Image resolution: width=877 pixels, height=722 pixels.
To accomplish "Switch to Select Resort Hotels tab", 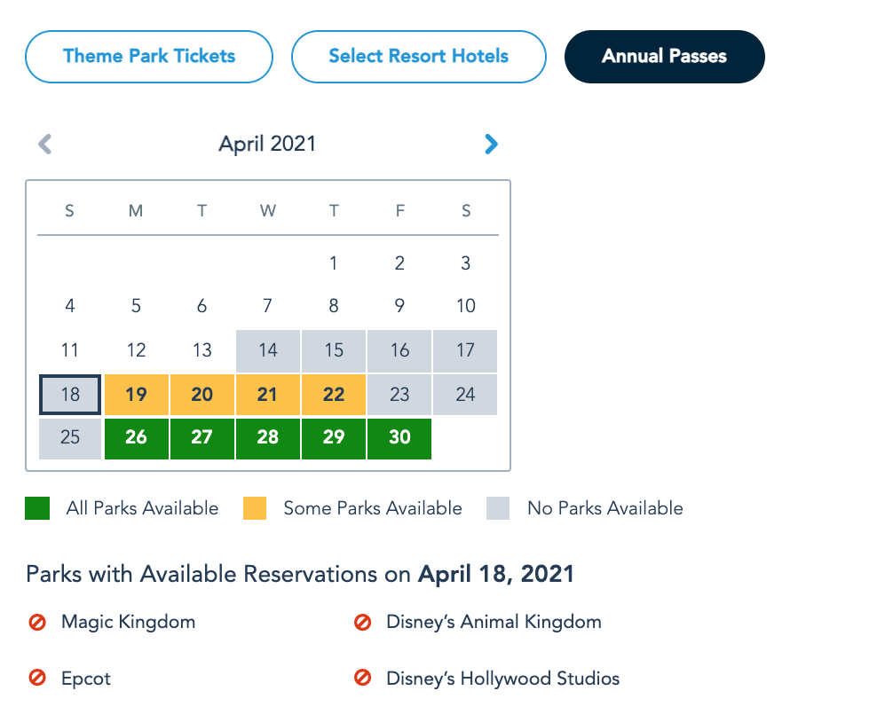I will coord(418,57).
